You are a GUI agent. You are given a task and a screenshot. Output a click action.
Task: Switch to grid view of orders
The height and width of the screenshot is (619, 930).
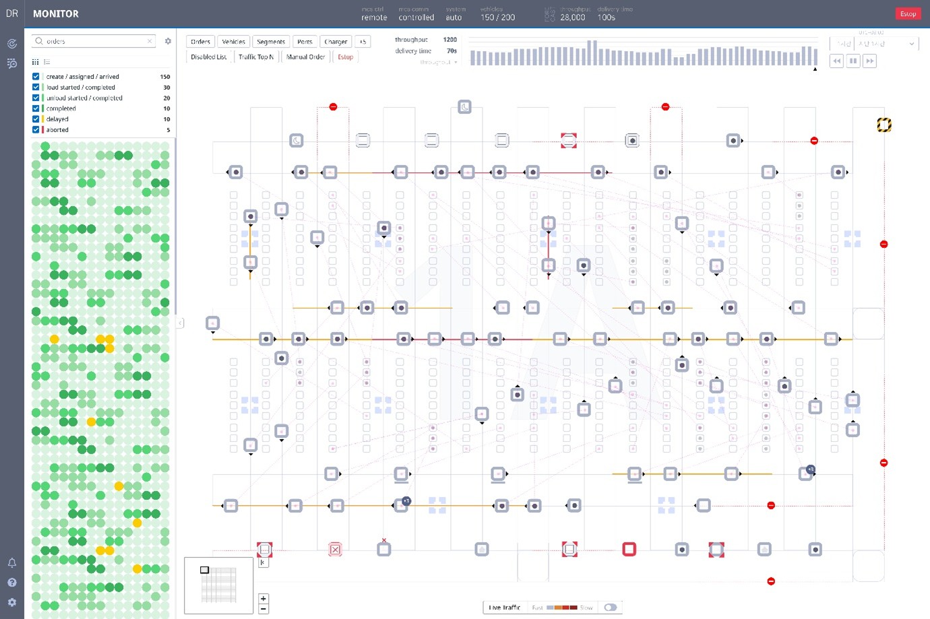point(36,62)
